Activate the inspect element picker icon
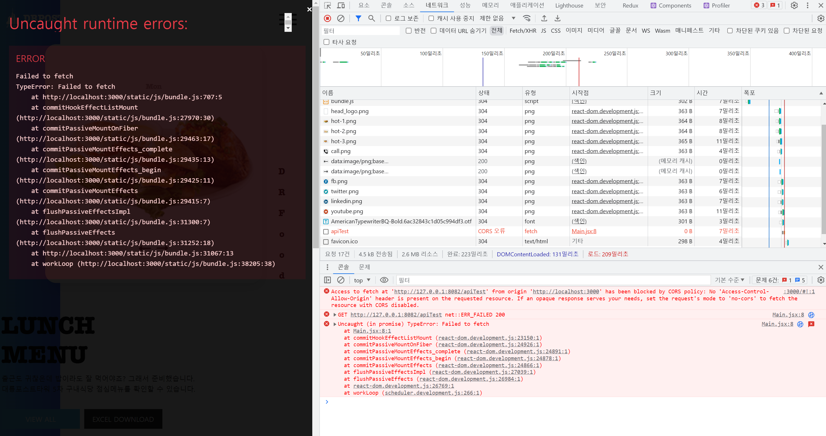Viewport: 826px width, 436px height. (x=327, y=5)
